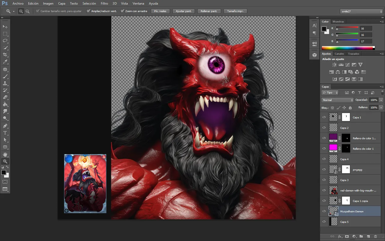385x241 pixels.
Task: Click the zoom out magnifier option
Action: 27,11
